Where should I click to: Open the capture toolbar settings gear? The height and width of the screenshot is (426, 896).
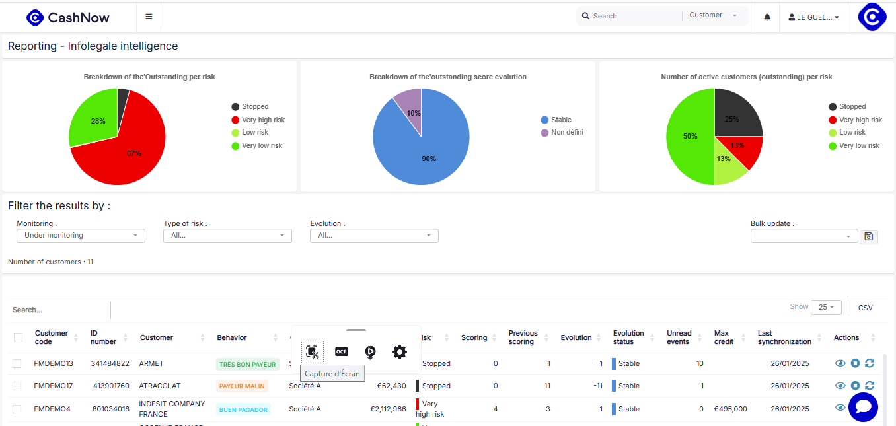400,352
